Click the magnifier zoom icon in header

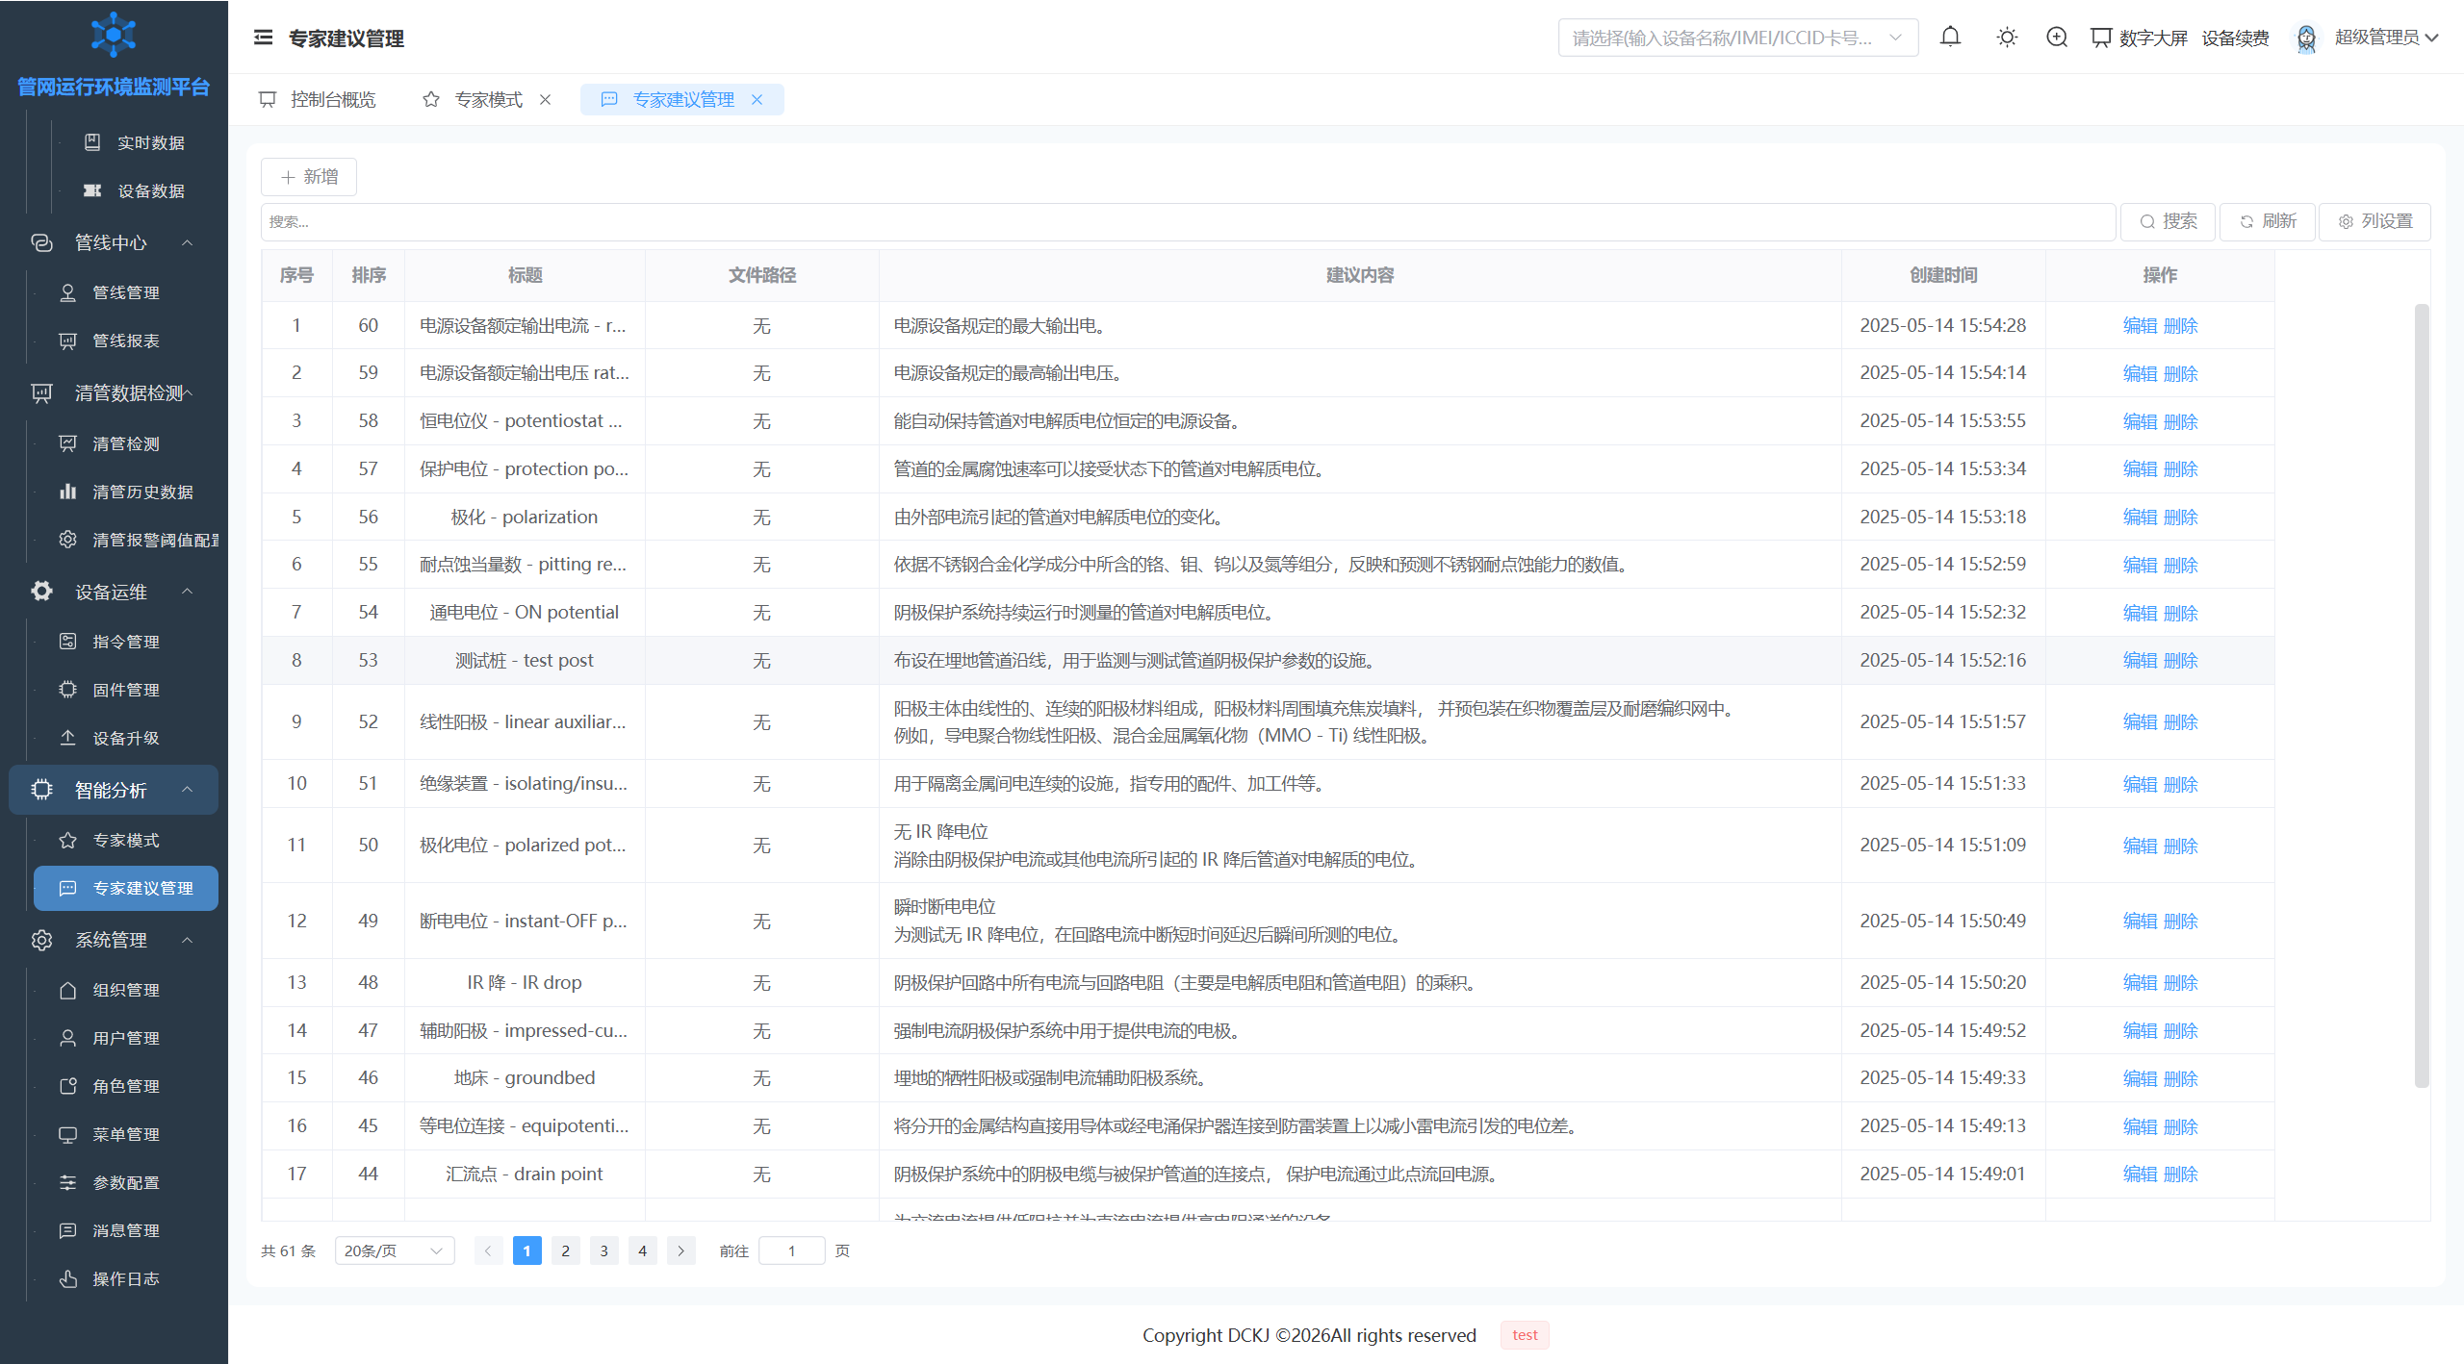click(x=2057, y=38)
